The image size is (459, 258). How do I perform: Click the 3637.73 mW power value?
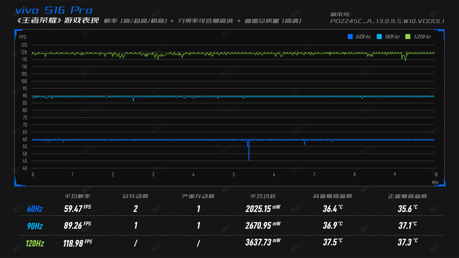(263, 242)
